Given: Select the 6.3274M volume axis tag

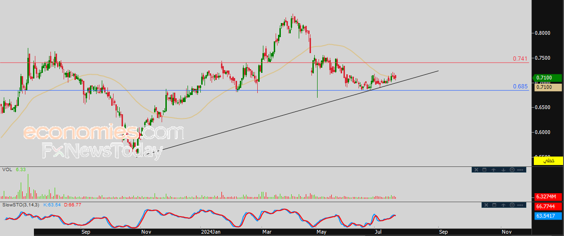Looking at the screenshot, I should point(548,197).
